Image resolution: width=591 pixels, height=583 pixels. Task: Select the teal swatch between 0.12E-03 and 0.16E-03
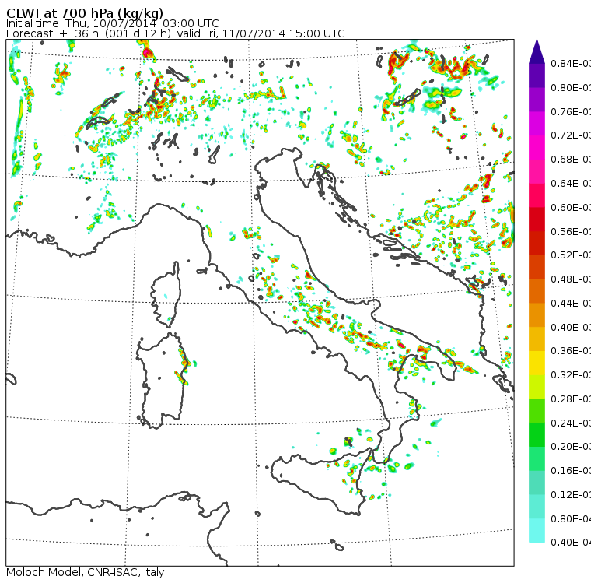537,483
